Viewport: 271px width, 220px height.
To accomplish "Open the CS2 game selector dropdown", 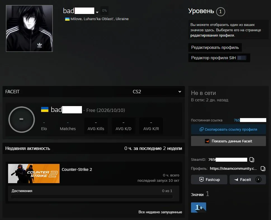I will click(x=157, y=92).
